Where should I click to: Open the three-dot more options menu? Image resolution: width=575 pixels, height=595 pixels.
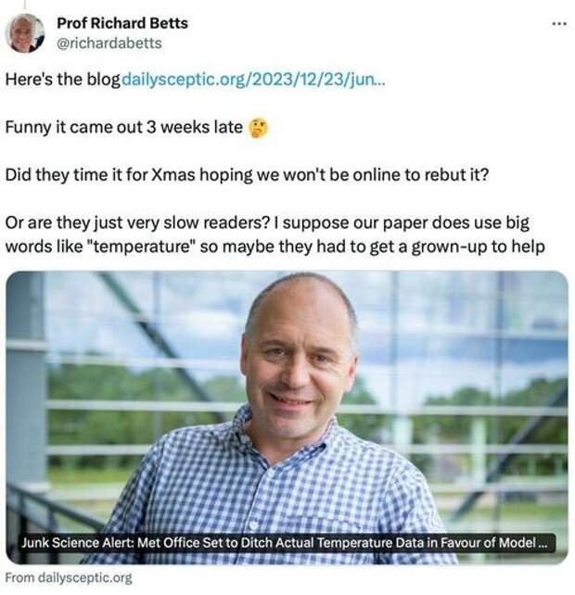tap(559, 24)
